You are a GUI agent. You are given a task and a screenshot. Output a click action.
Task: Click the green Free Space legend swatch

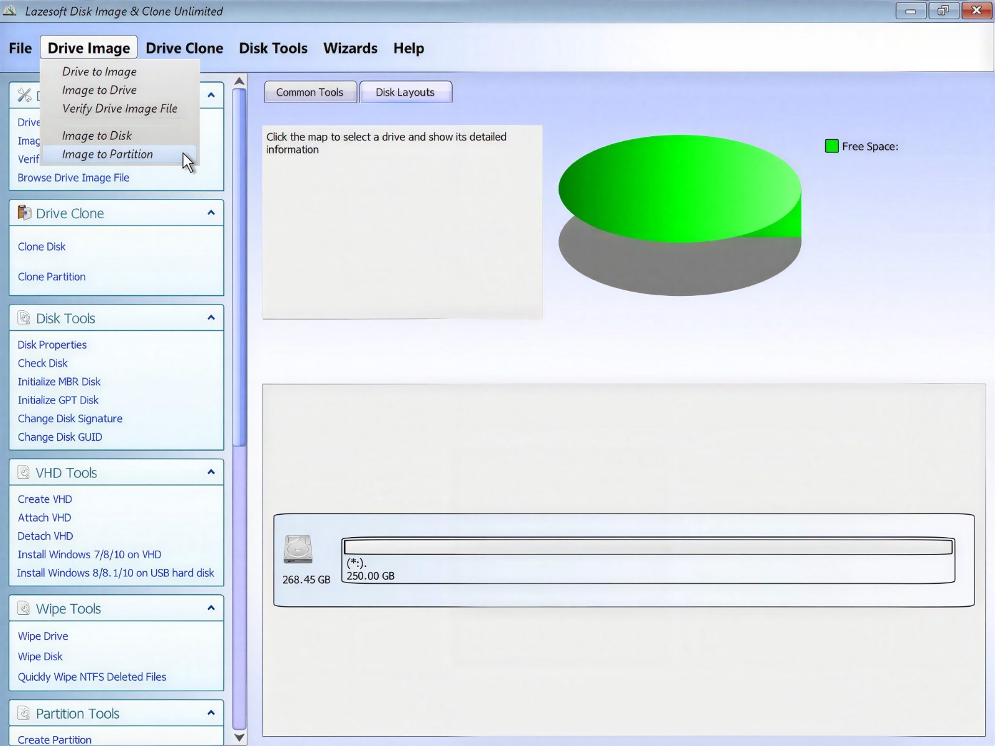click(x=831, y=146)
